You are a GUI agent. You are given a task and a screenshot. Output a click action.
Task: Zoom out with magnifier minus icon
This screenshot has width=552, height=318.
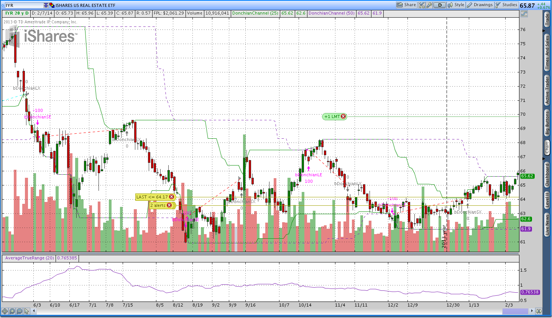[20, 311]
